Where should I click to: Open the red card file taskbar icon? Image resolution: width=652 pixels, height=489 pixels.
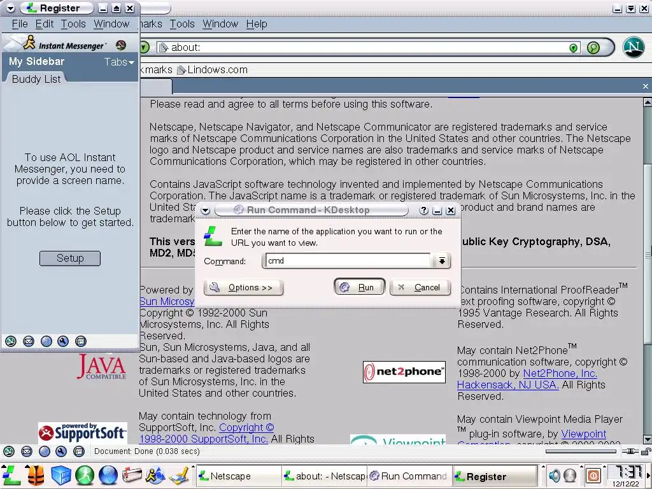pyautogui.click(x=132, y=476)
